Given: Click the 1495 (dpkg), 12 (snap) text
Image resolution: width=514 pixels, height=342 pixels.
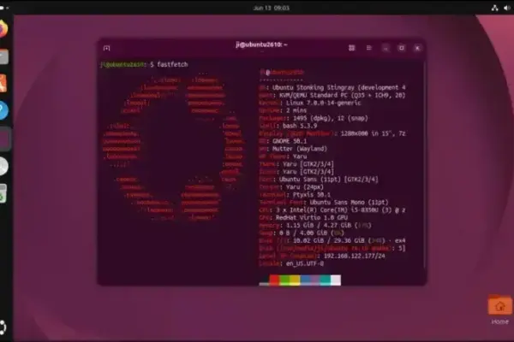Looking at the screenshot, I should (x=331, y=118).
